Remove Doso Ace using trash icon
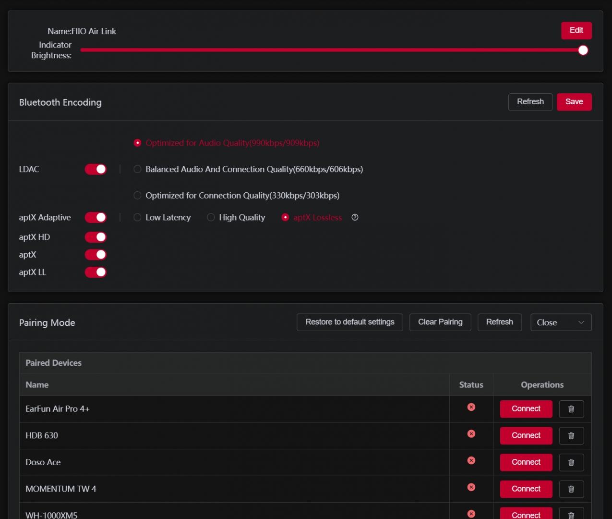This screenshot has height=519, width=612. point(571,462)
